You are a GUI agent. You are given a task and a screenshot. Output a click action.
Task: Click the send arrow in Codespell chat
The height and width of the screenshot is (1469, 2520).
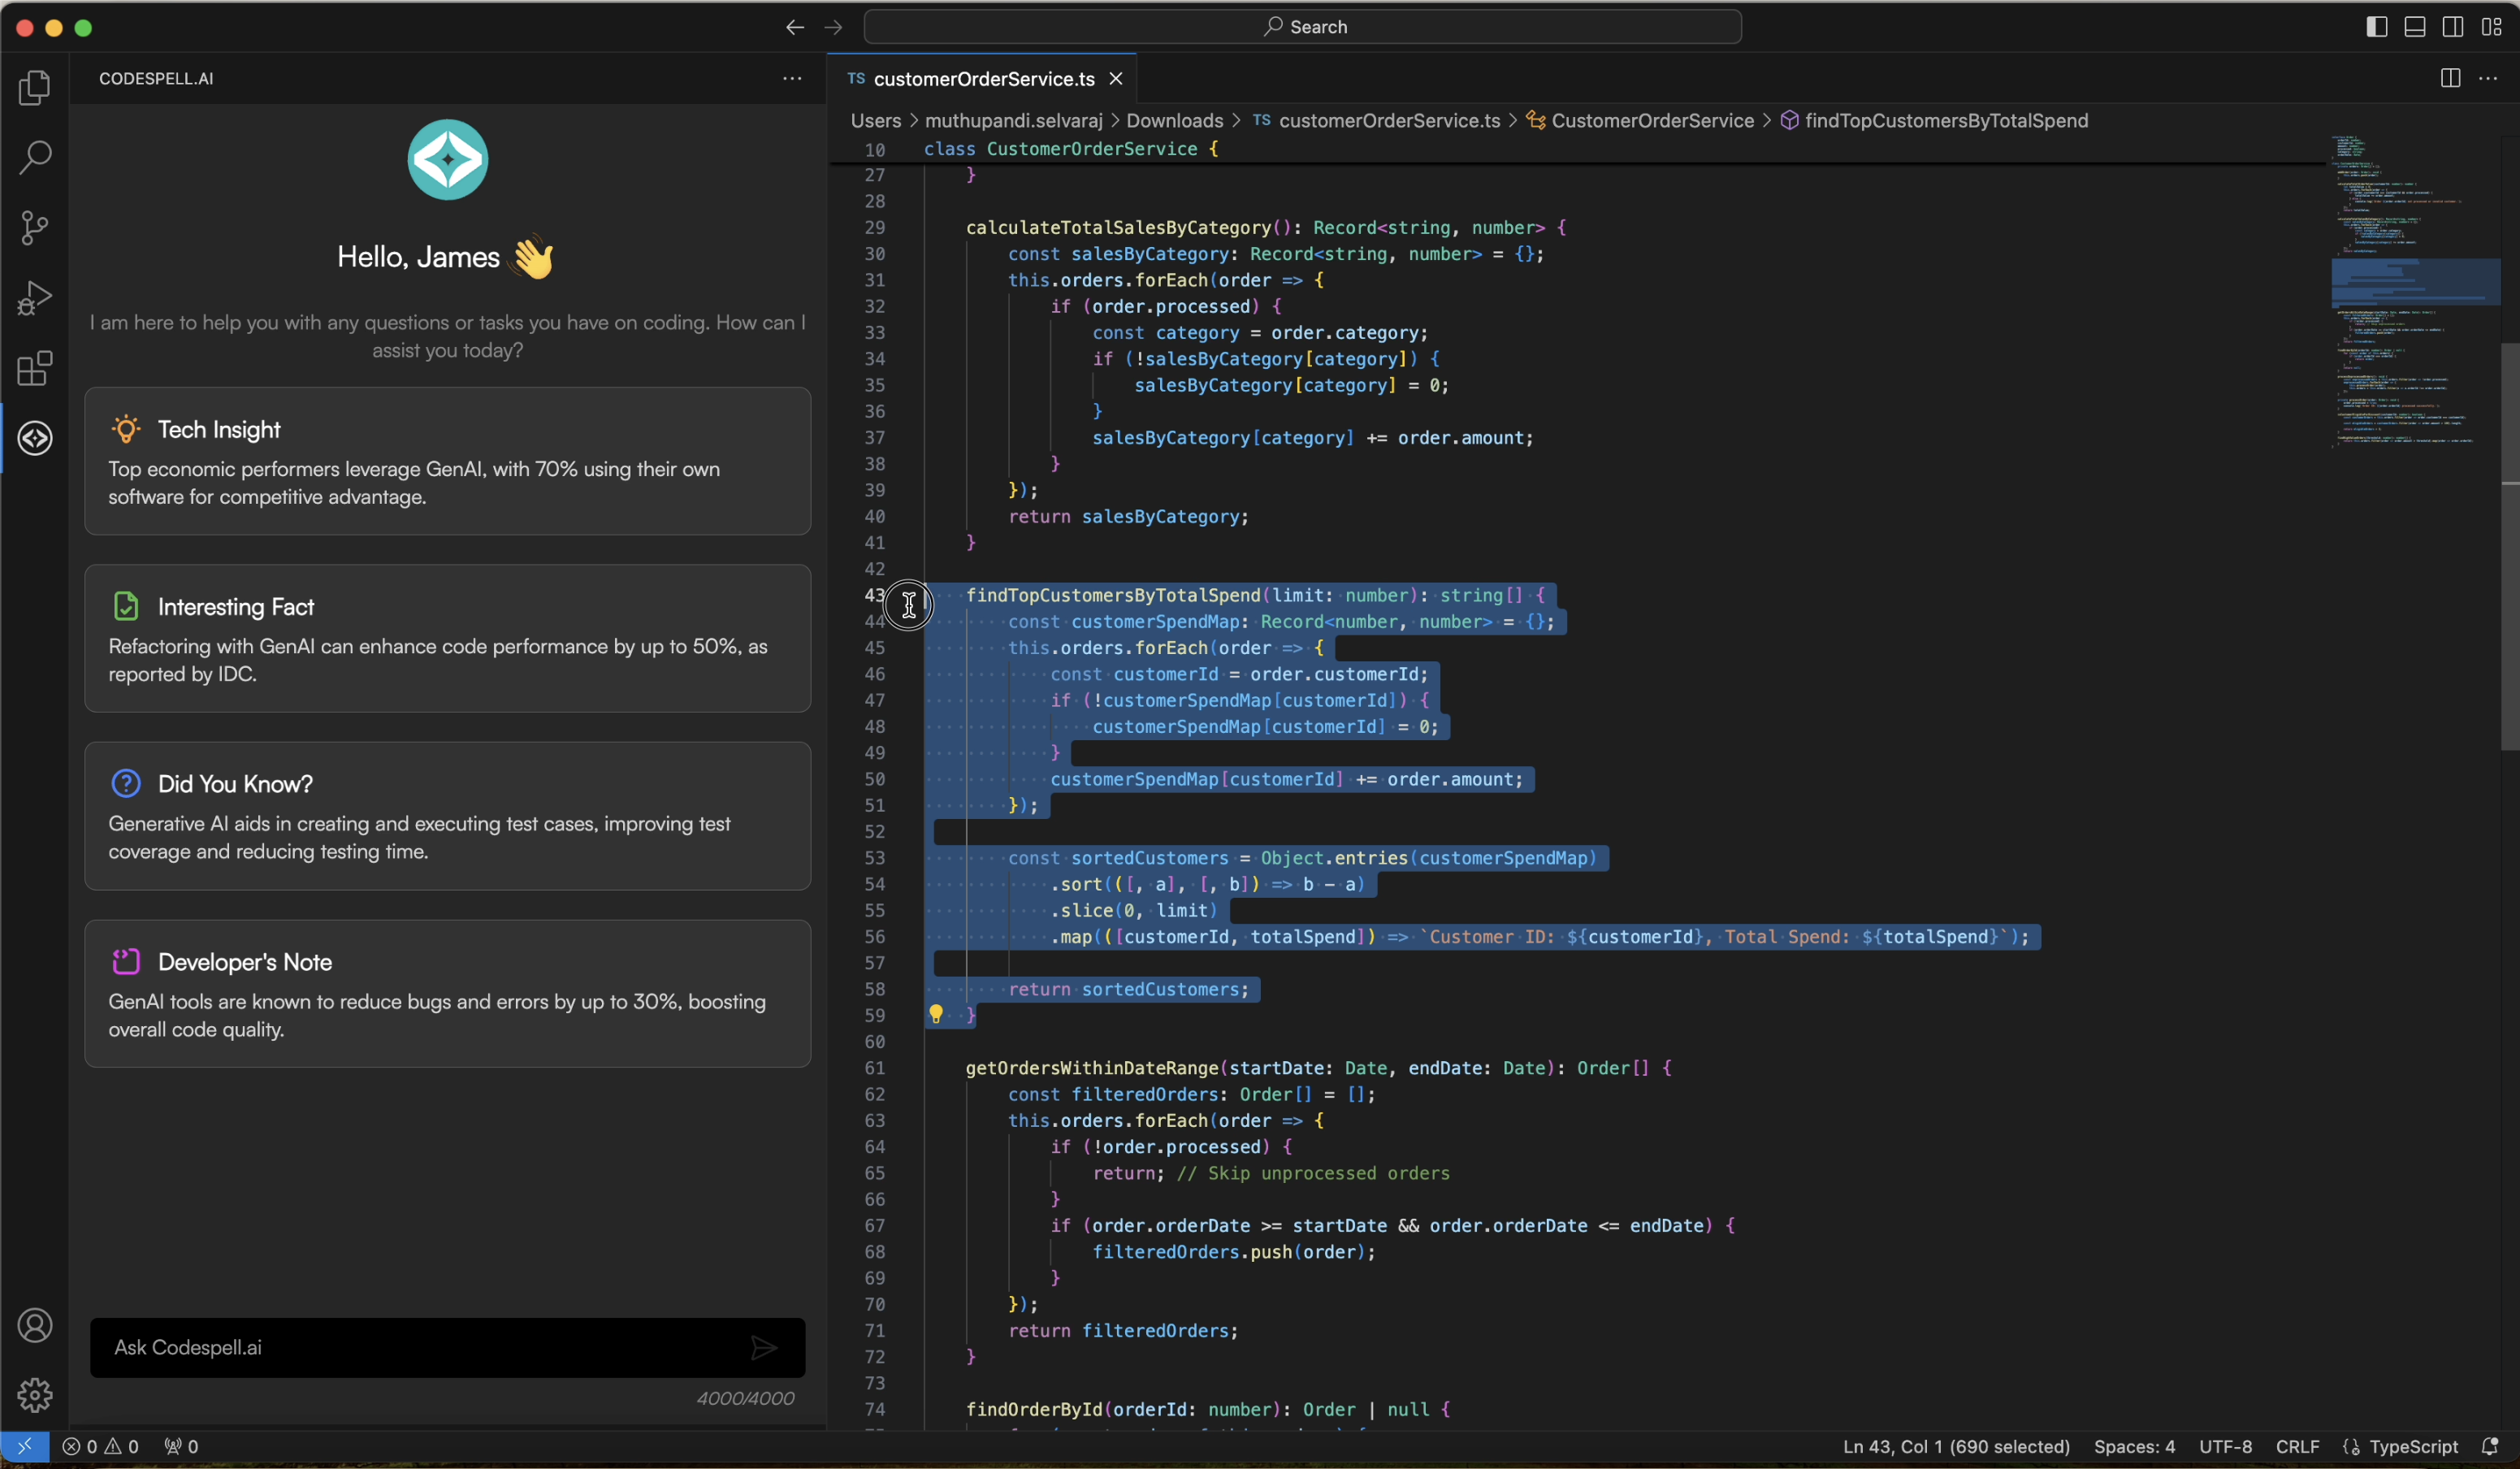point(763,1348)
